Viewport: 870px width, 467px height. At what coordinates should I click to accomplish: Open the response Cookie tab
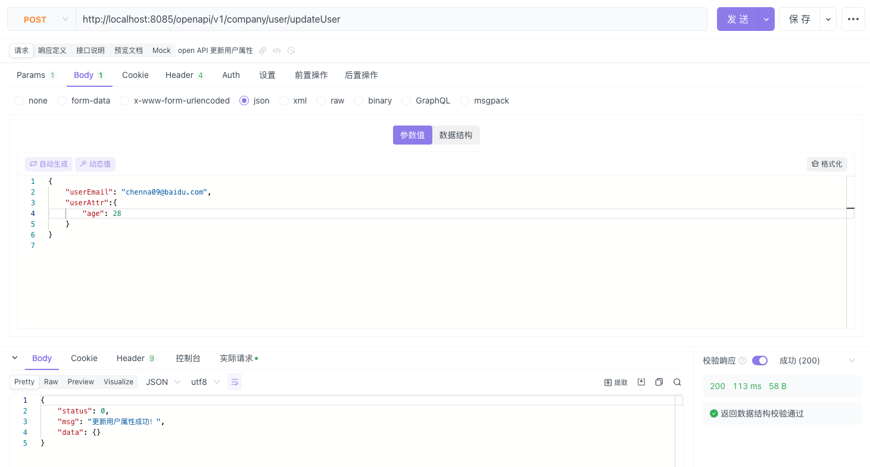tap(84, 358)
